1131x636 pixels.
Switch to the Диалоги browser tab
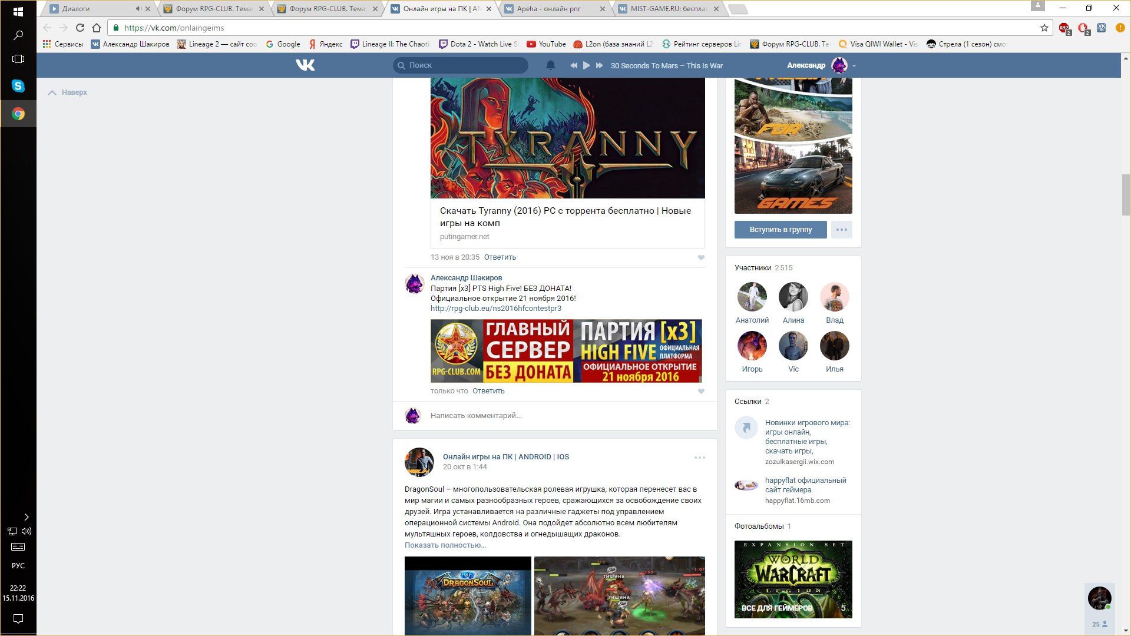click(88, 9)
